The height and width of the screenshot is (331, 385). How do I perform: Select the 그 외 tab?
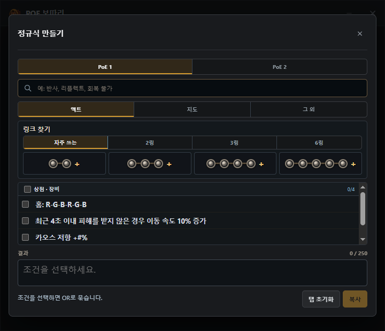click(309, 109)
